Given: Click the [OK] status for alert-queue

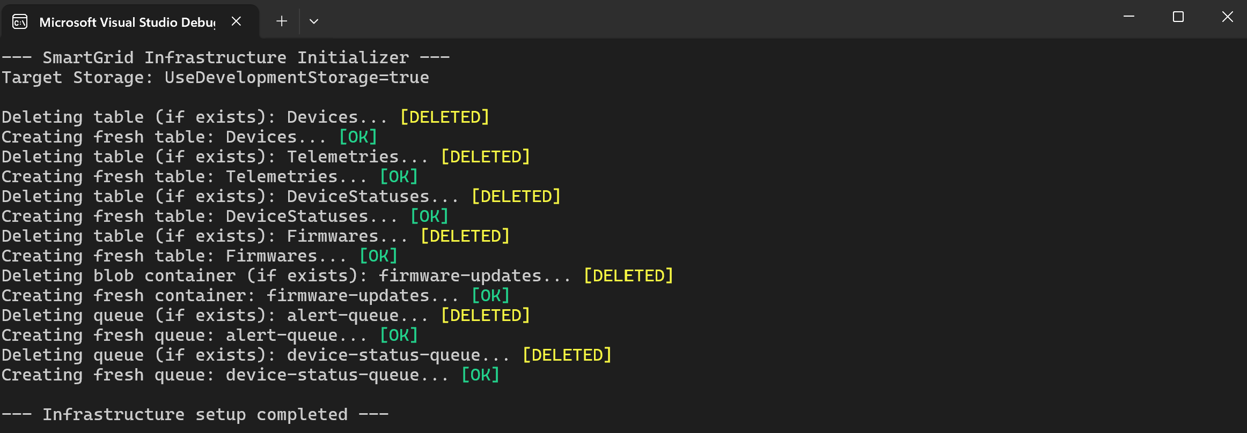Looking at the screenshot, I should point(399,335).
